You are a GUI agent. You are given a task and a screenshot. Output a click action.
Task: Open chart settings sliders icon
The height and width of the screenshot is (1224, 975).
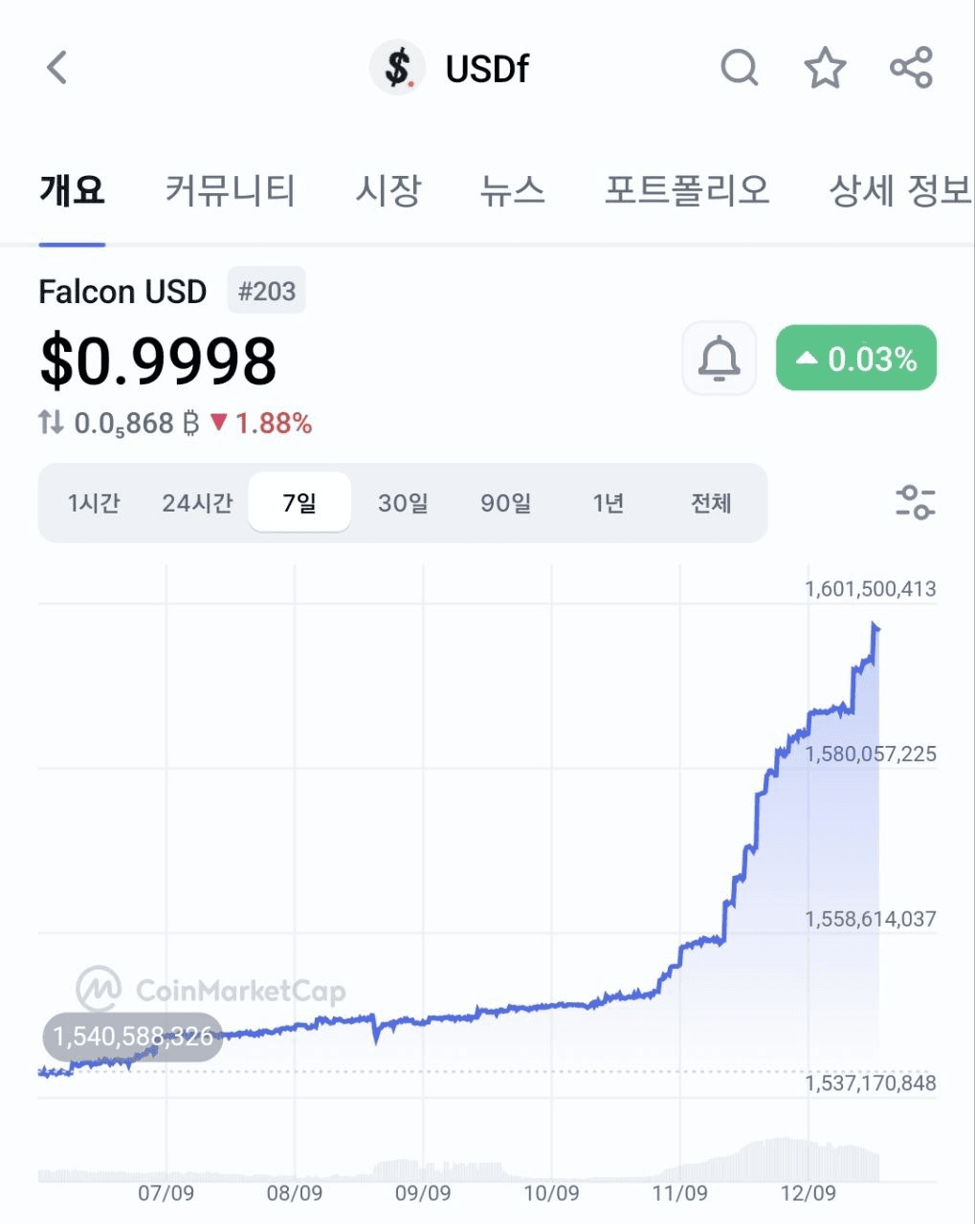tap(916, 502)
